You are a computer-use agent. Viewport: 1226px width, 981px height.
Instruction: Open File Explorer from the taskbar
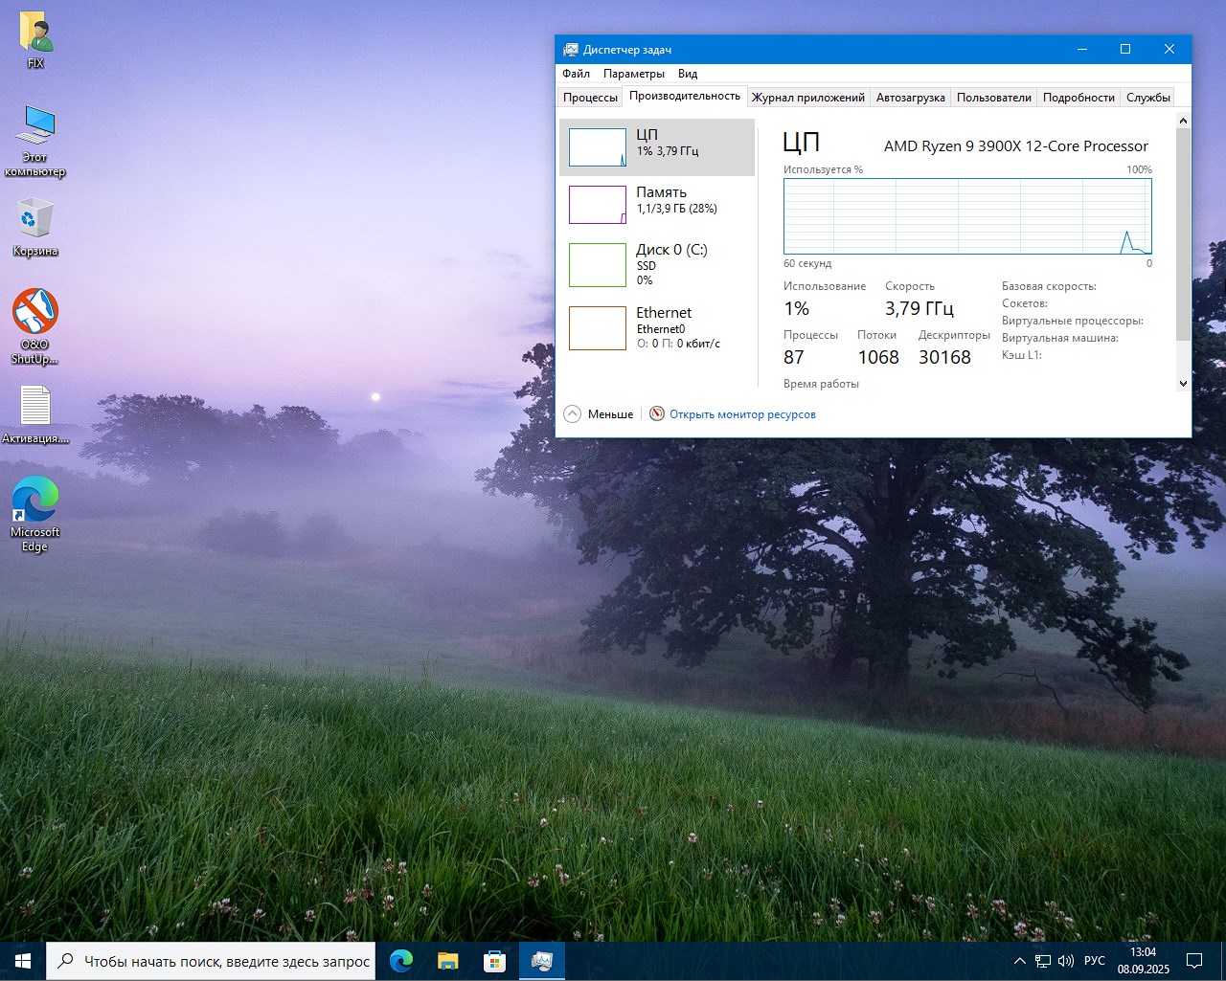(x=447, y=961)
